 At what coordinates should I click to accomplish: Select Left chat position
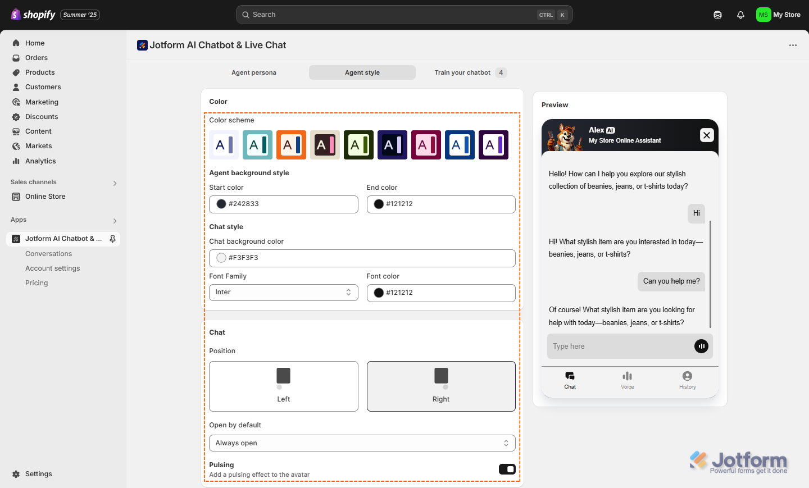[284, 386]
